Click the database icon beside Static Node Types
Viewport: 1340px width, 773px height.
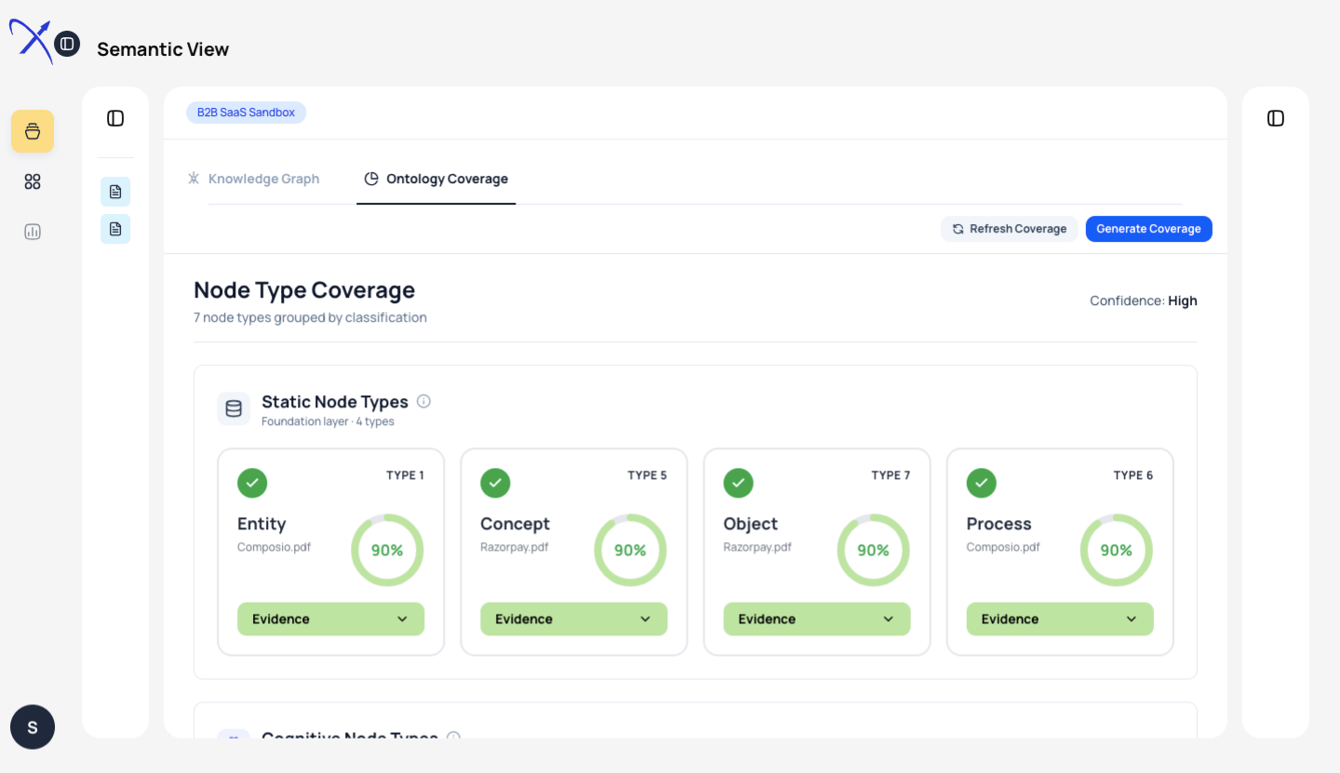(x=234, y=408)
